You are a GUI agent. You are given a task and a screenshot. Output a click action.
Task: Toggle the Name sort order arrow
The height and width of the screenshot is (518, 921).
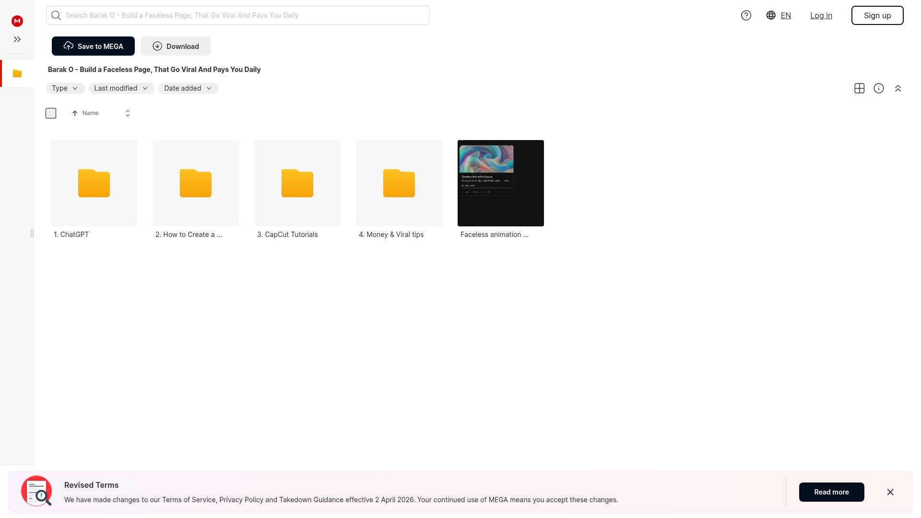[75, 113]
